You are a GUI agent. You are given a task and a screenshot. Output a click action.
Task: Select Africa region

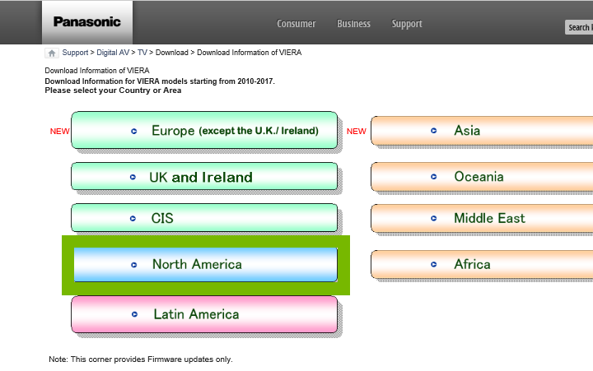coord(482,264)
